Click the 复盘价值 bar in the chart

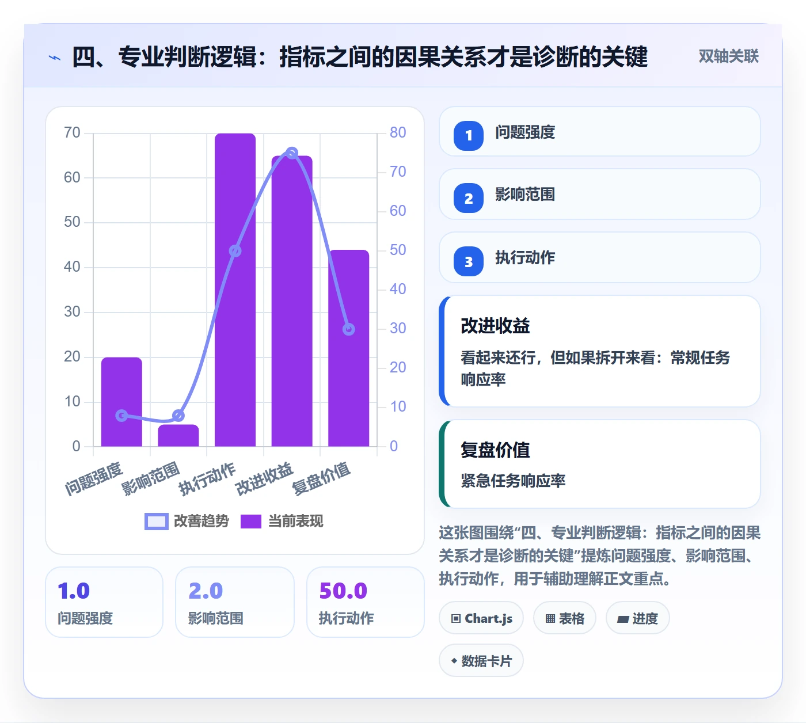[x=349, y=348]
